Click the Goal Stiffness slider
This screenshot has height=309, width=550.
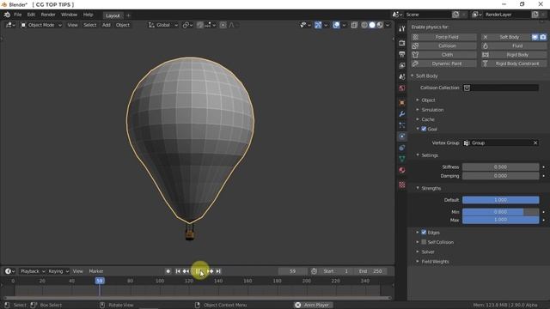[x=500, y=167]
